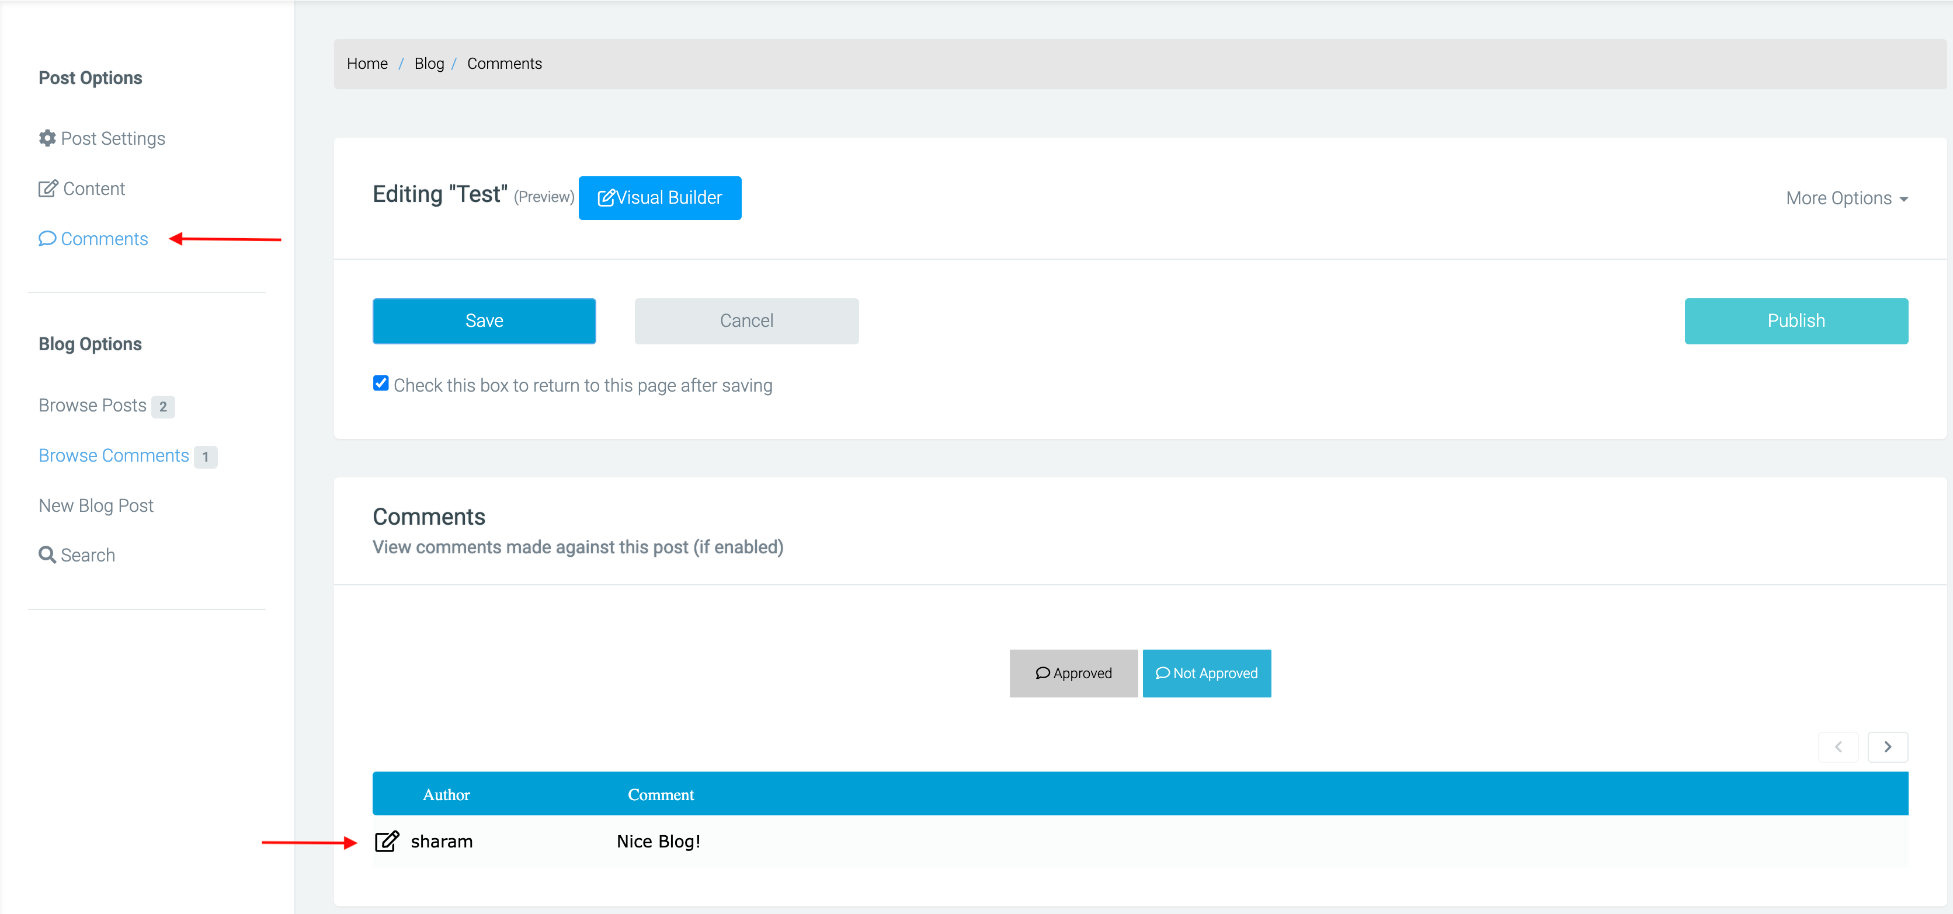The width and height of the screenshot is (1953, 914).
Task: Click the comment text Nice Blog!
Action: point(658,841)
